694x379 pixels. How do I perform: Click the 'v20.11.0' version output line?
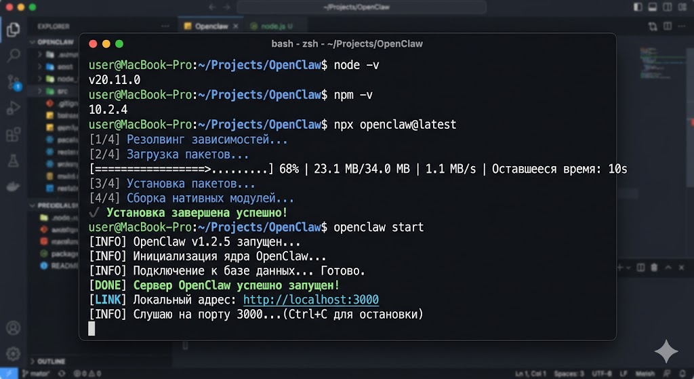pyautogui.click(x=115, y=80)
